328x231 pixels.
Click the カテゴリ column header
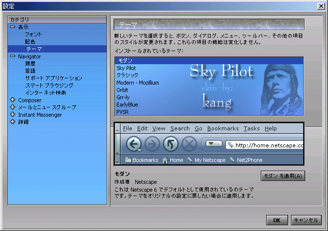click(x=57, y=19)
